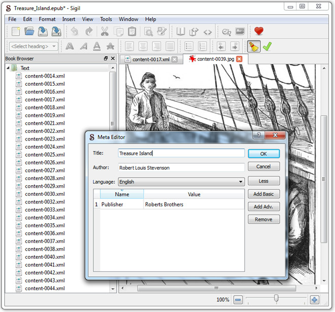The width and height of the screenshot is (335, 312).
Task: Open a file with the folder icon
Action: [29, 31]
